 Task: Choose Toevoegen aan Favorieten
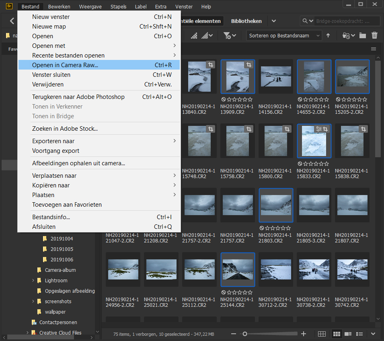99,205
